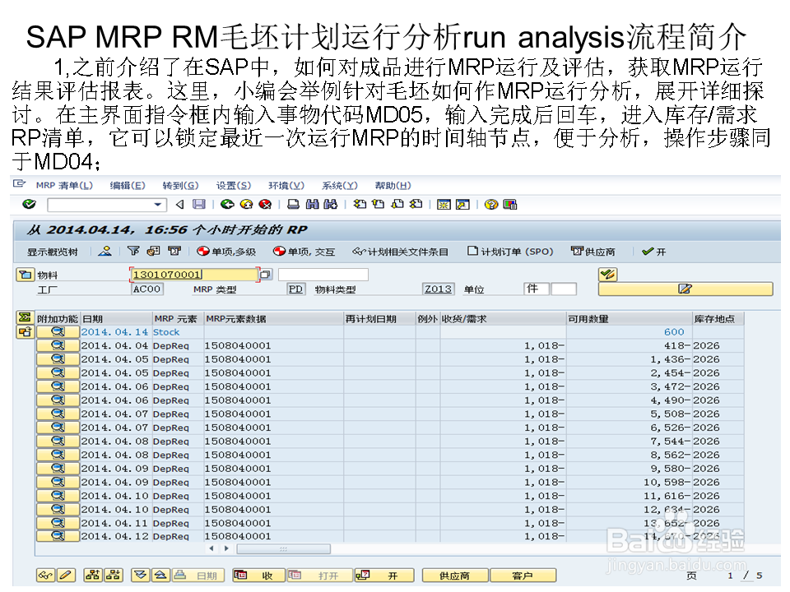Click the Find Next binoculars icon
This screenshot has height=592, width=790.
[x=331, y=204]
